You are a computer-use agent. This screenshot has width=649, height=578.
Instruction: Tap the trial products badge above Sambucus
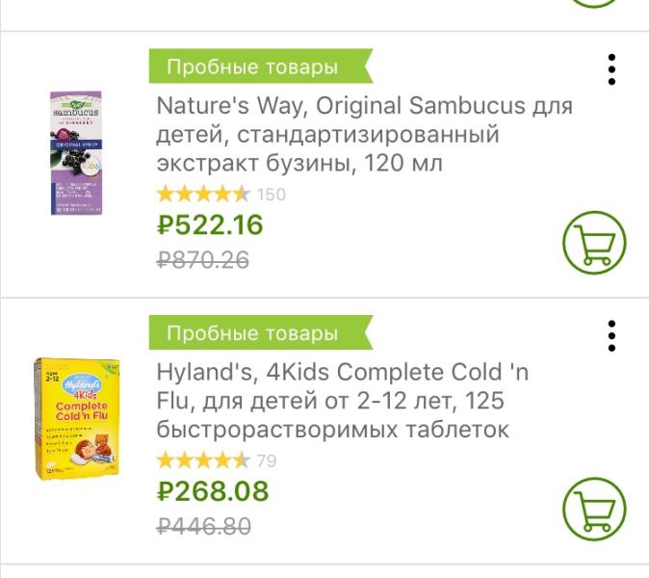253,67
